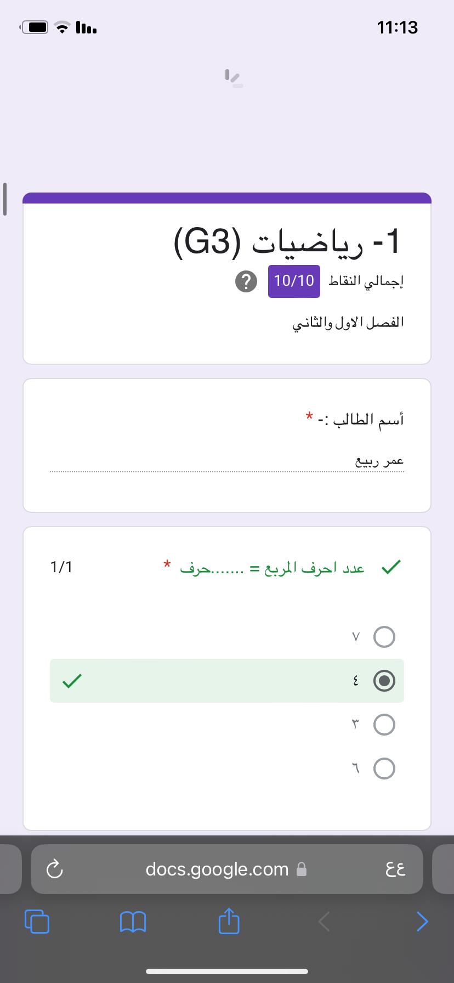This screenshot has height=983, width=454.
Task: Click the 10/10 total score badge
Action: [x=294, y=281]
